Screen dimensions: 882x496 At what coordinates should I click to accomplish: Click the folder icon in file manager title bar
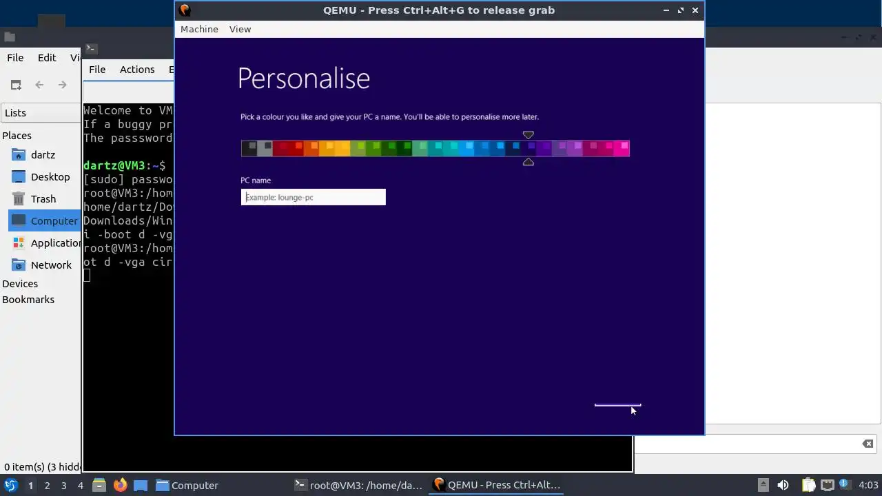click(x=10, y=37)
